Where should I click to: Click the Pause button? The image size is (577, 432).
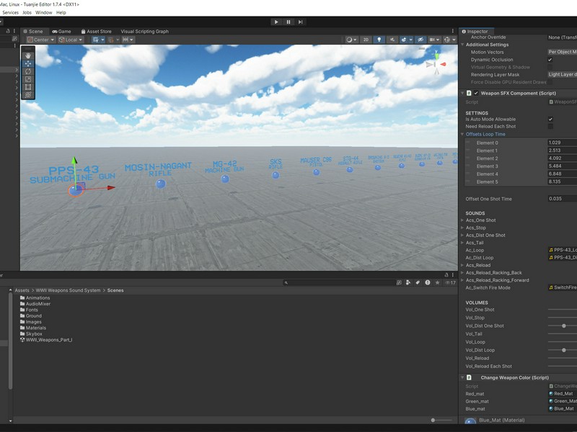click(288, 22)
